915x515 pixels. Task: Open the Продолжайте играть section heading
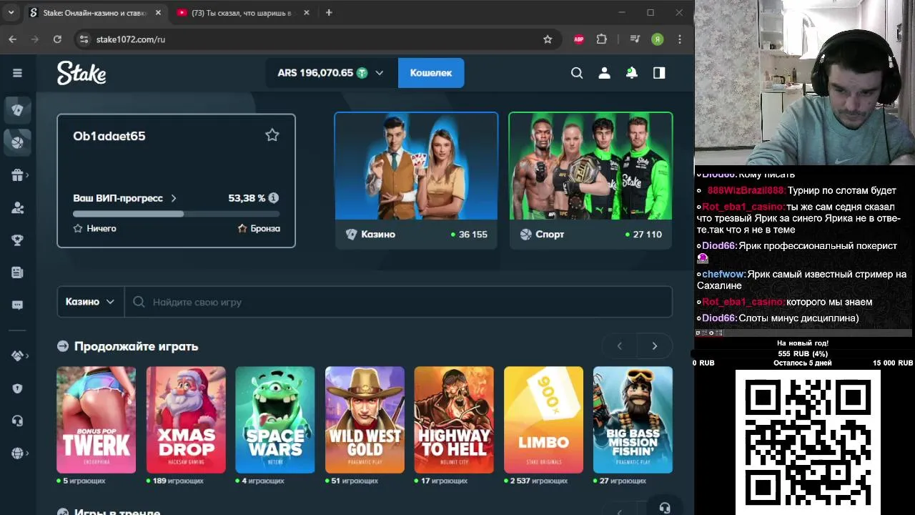[136, 346]
